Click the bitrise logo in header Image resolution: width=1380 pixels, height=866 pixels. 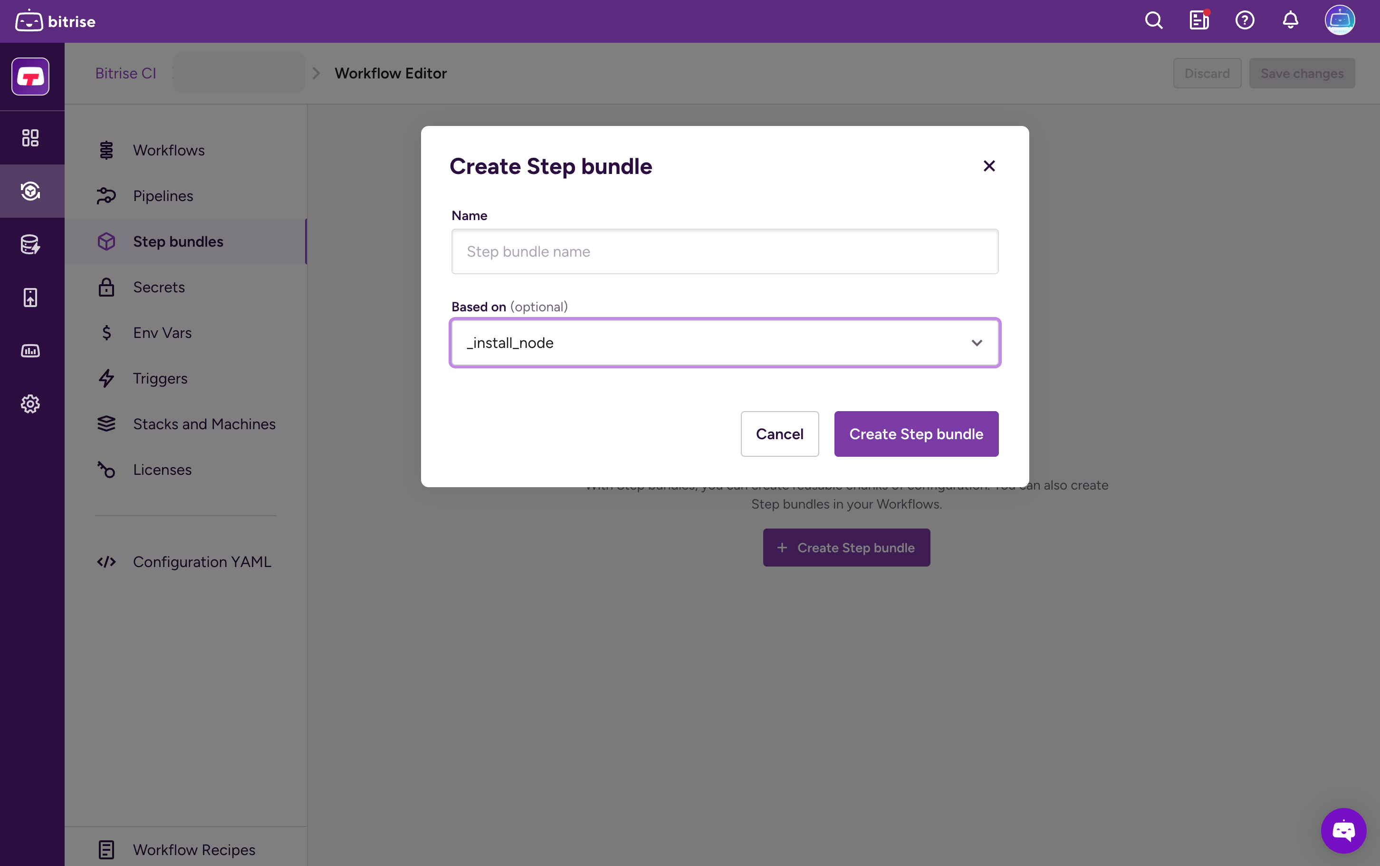point(56,21)
